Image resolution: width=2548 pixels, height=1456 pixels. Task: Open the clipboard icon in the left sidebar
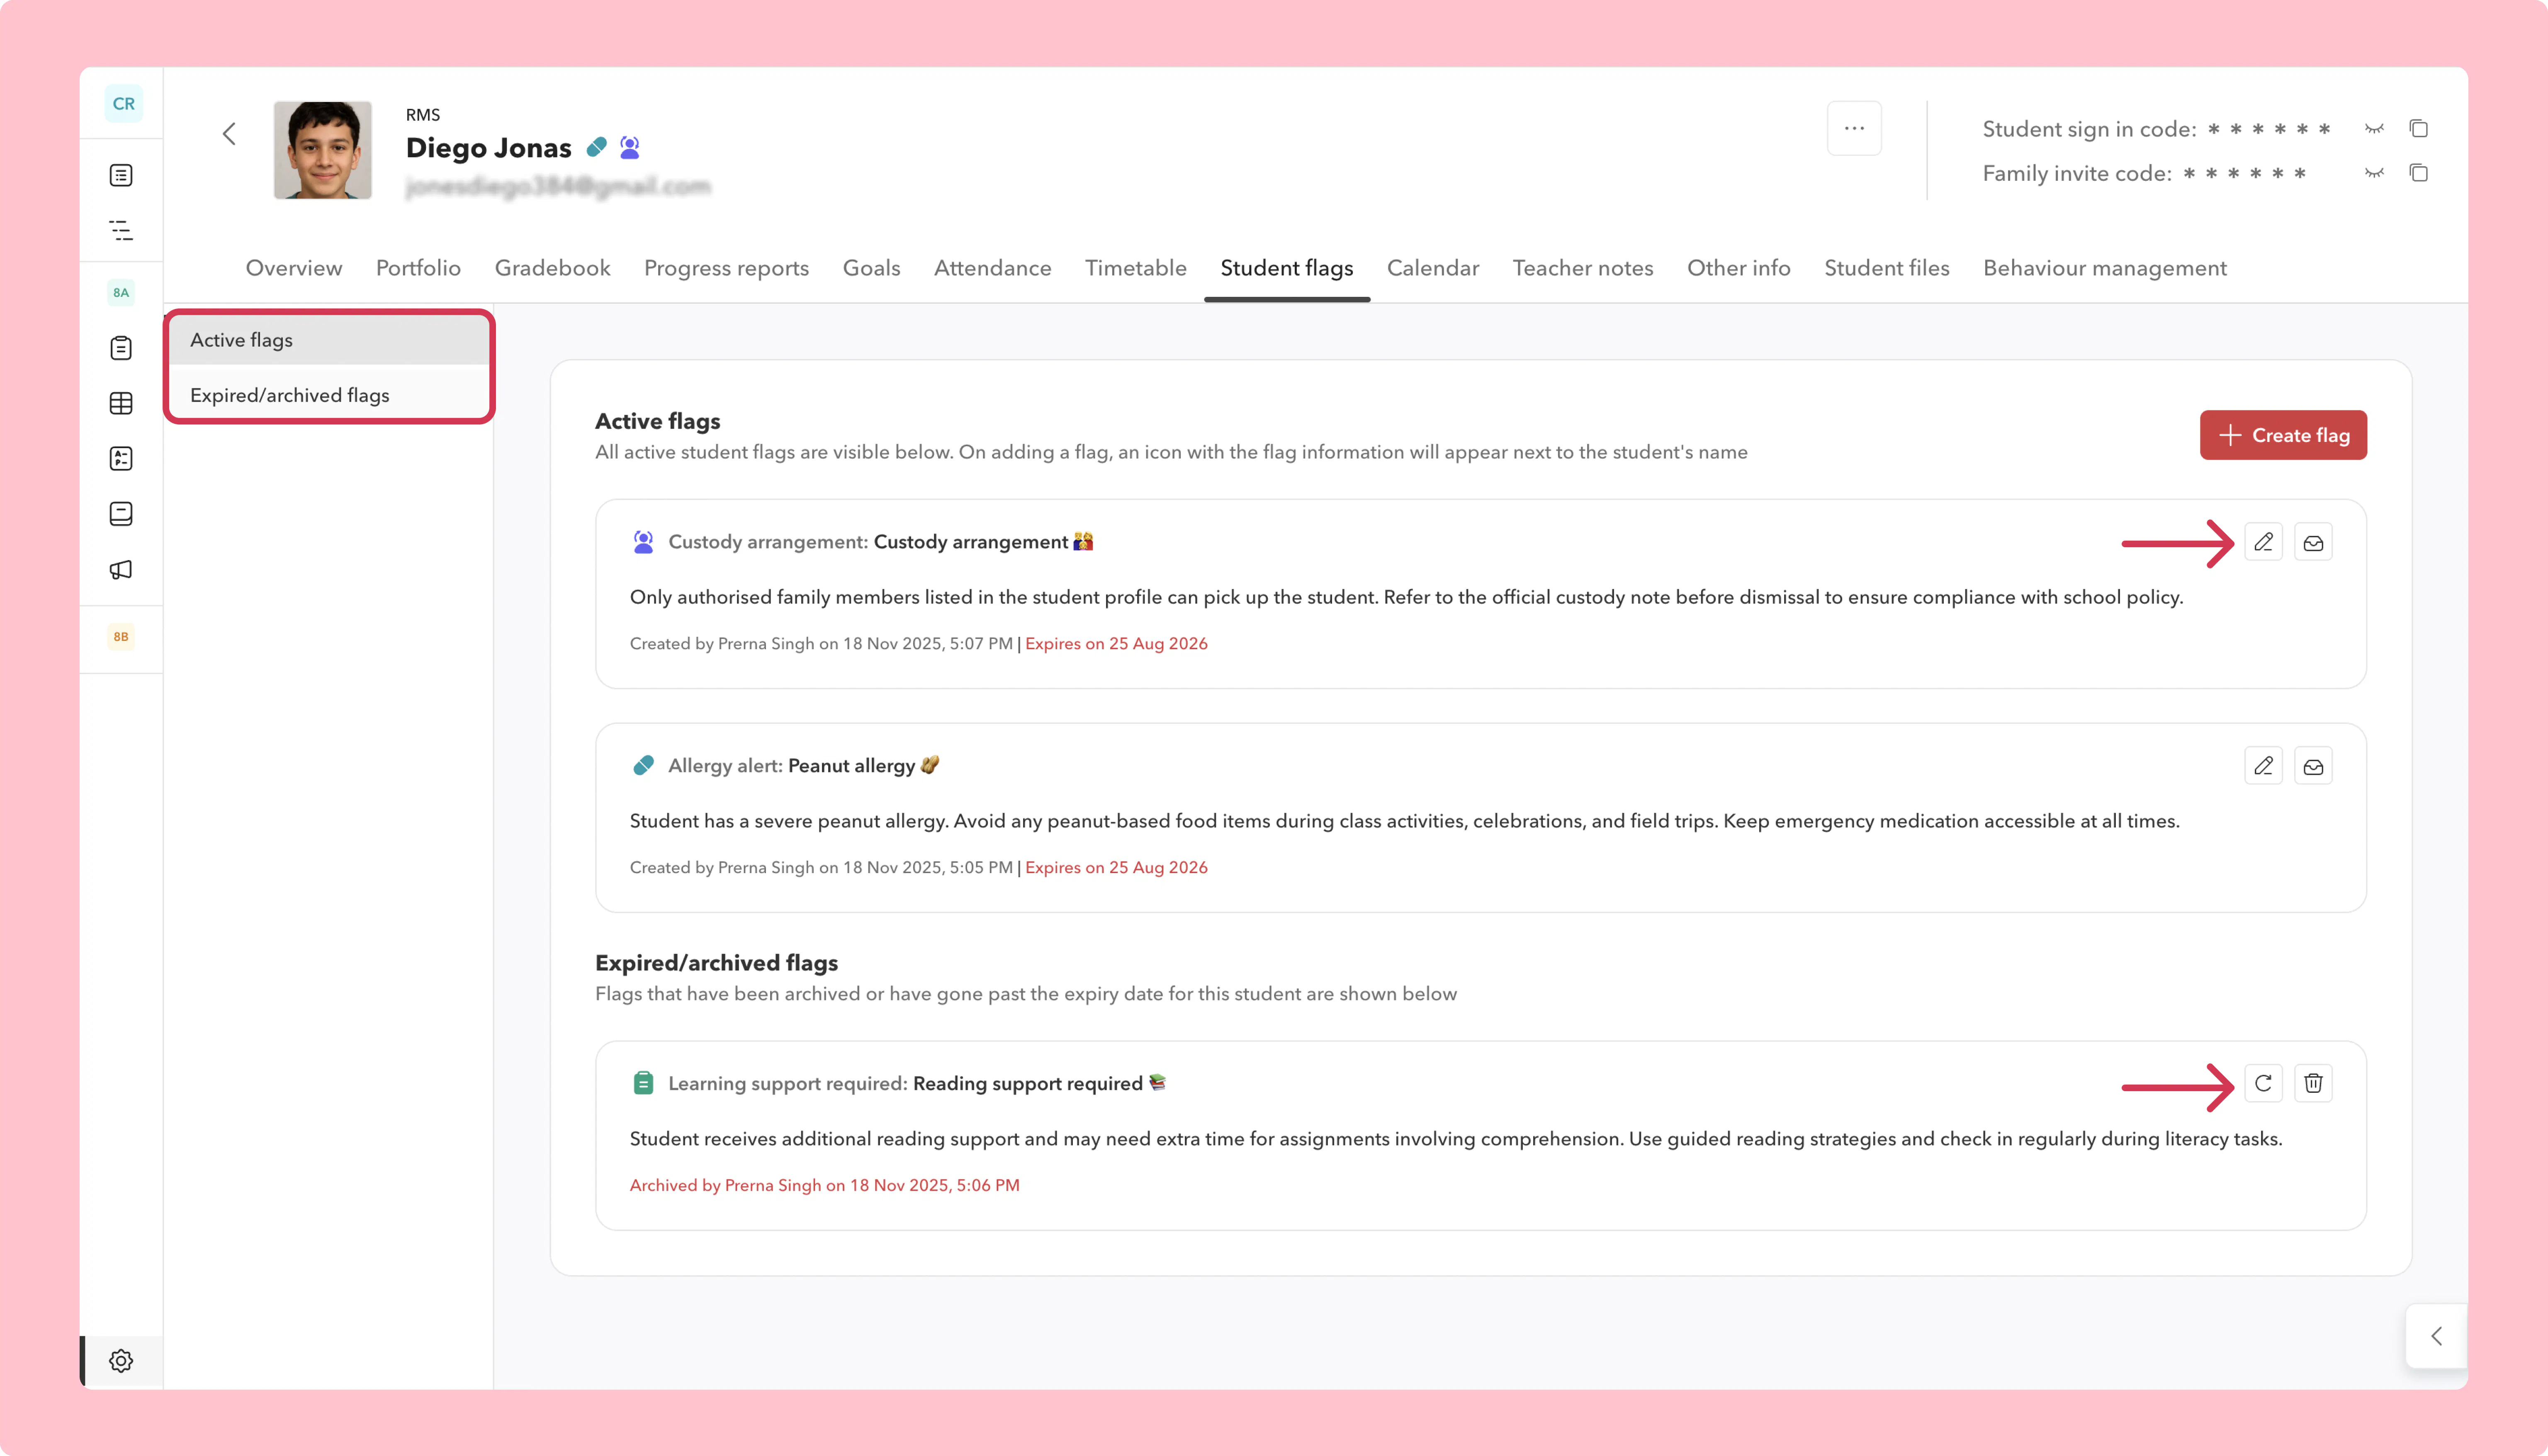121,348
